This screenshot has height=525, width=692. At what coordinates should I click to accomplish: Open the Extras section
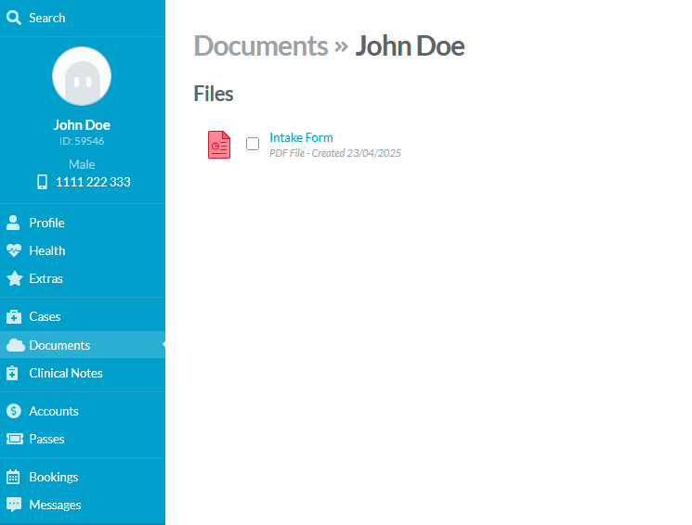(x=46, y=278)
